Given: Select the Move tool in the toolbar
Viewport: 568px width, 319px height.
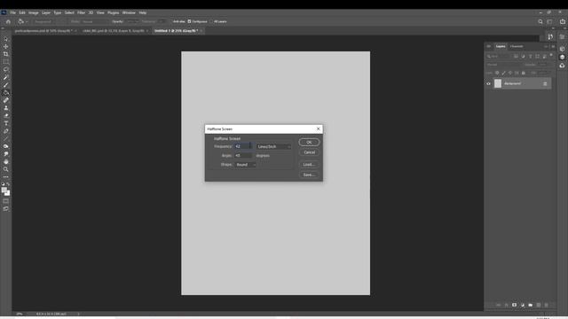Looking at the screenshot, I should coord(6,46).
